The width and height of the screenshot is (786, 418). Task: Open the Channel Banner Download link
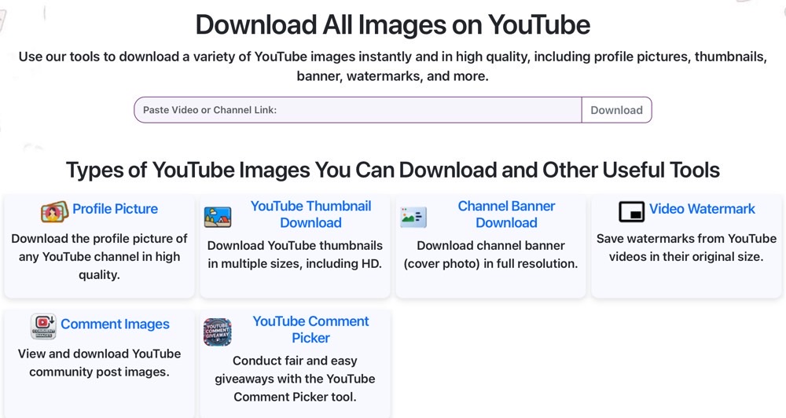[x=506, y=214]
